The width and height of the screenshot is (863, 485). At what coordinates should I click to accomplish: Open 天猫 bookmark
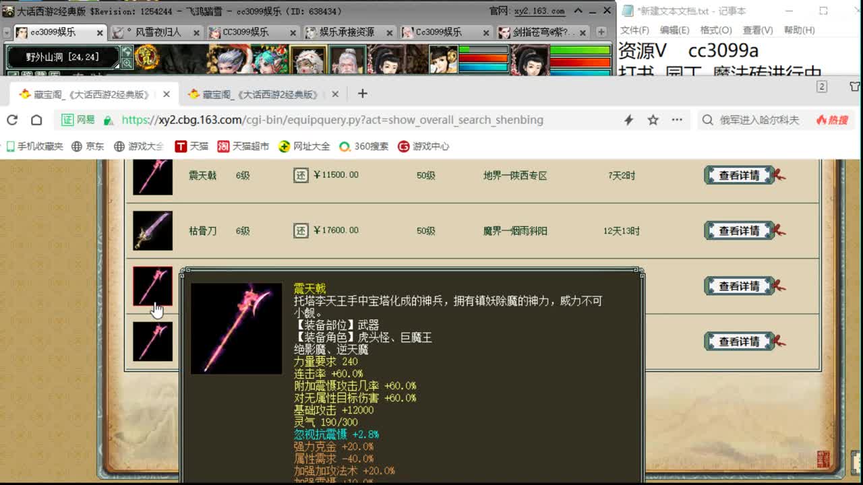coord(191,146)
